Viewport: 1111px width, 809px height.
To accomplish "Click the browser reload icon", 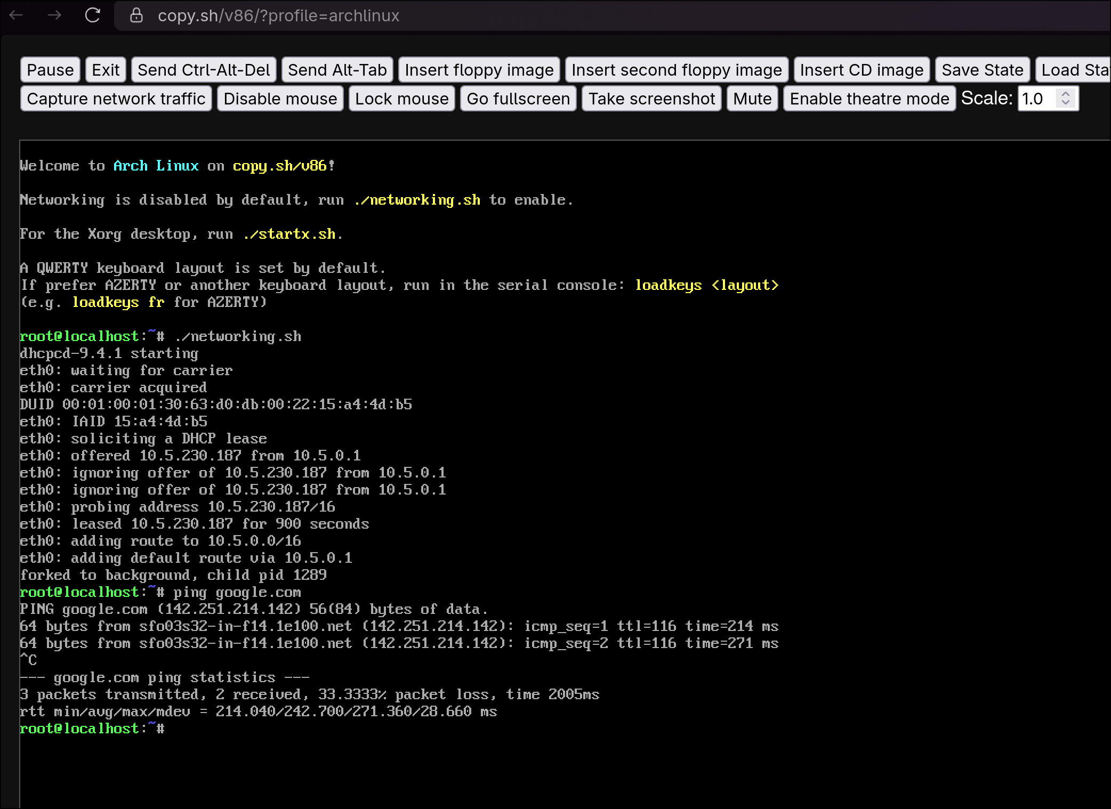I will 93,15.
